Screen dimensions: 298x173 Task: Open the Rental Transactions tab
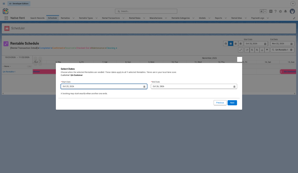111,18
